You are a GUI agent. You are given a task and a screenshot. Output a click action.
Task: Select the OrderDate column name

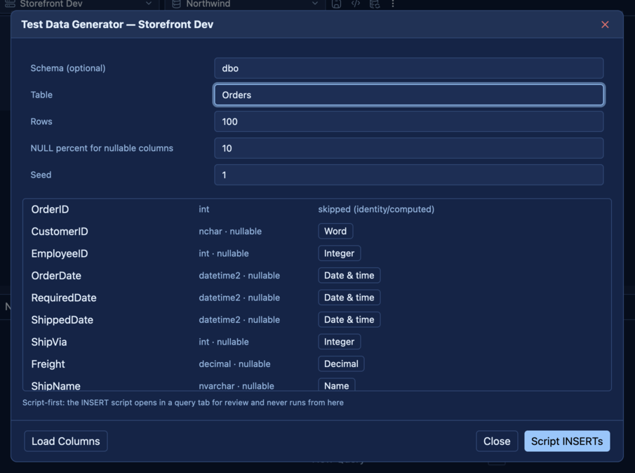point(56,275)
